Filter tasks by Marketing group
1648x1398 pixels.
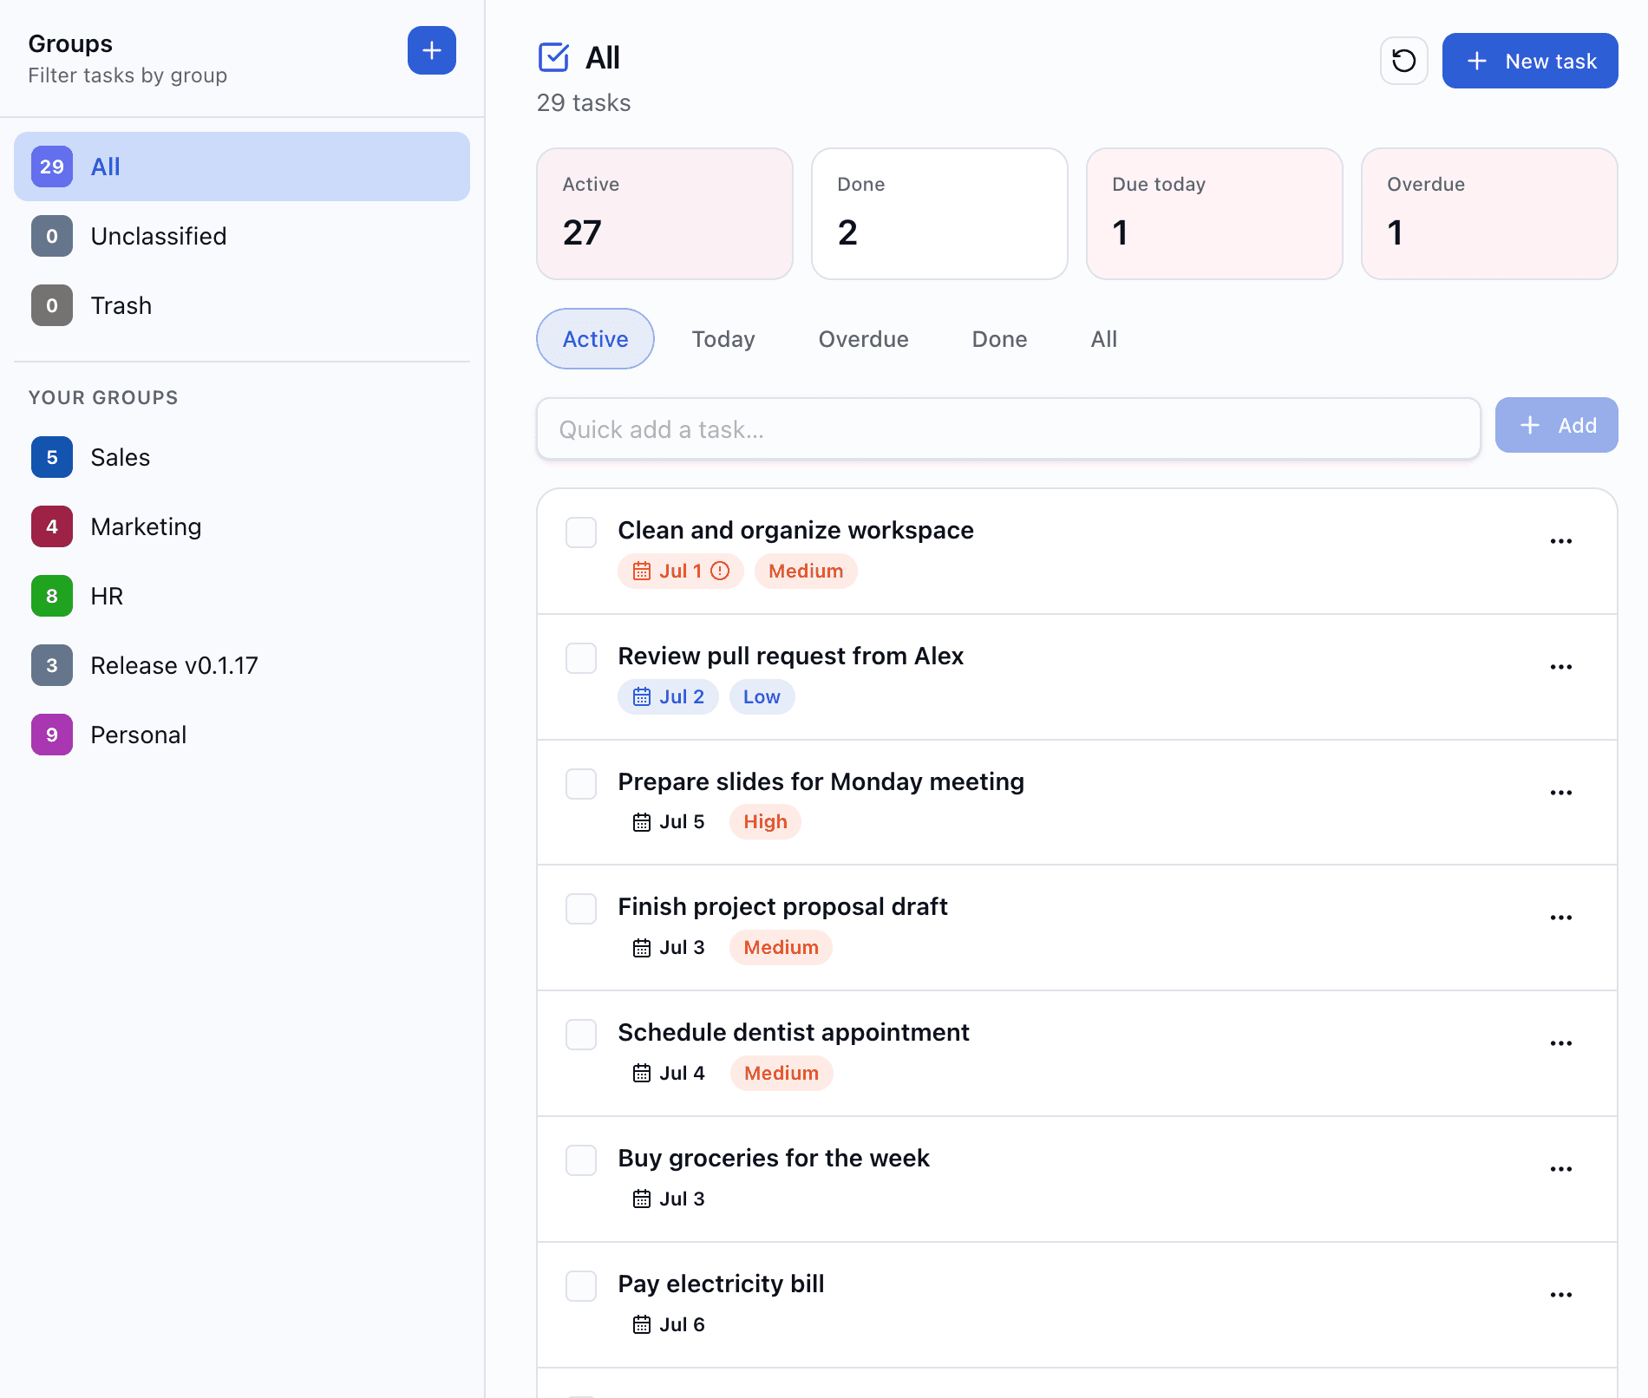[x=242, y=526]
